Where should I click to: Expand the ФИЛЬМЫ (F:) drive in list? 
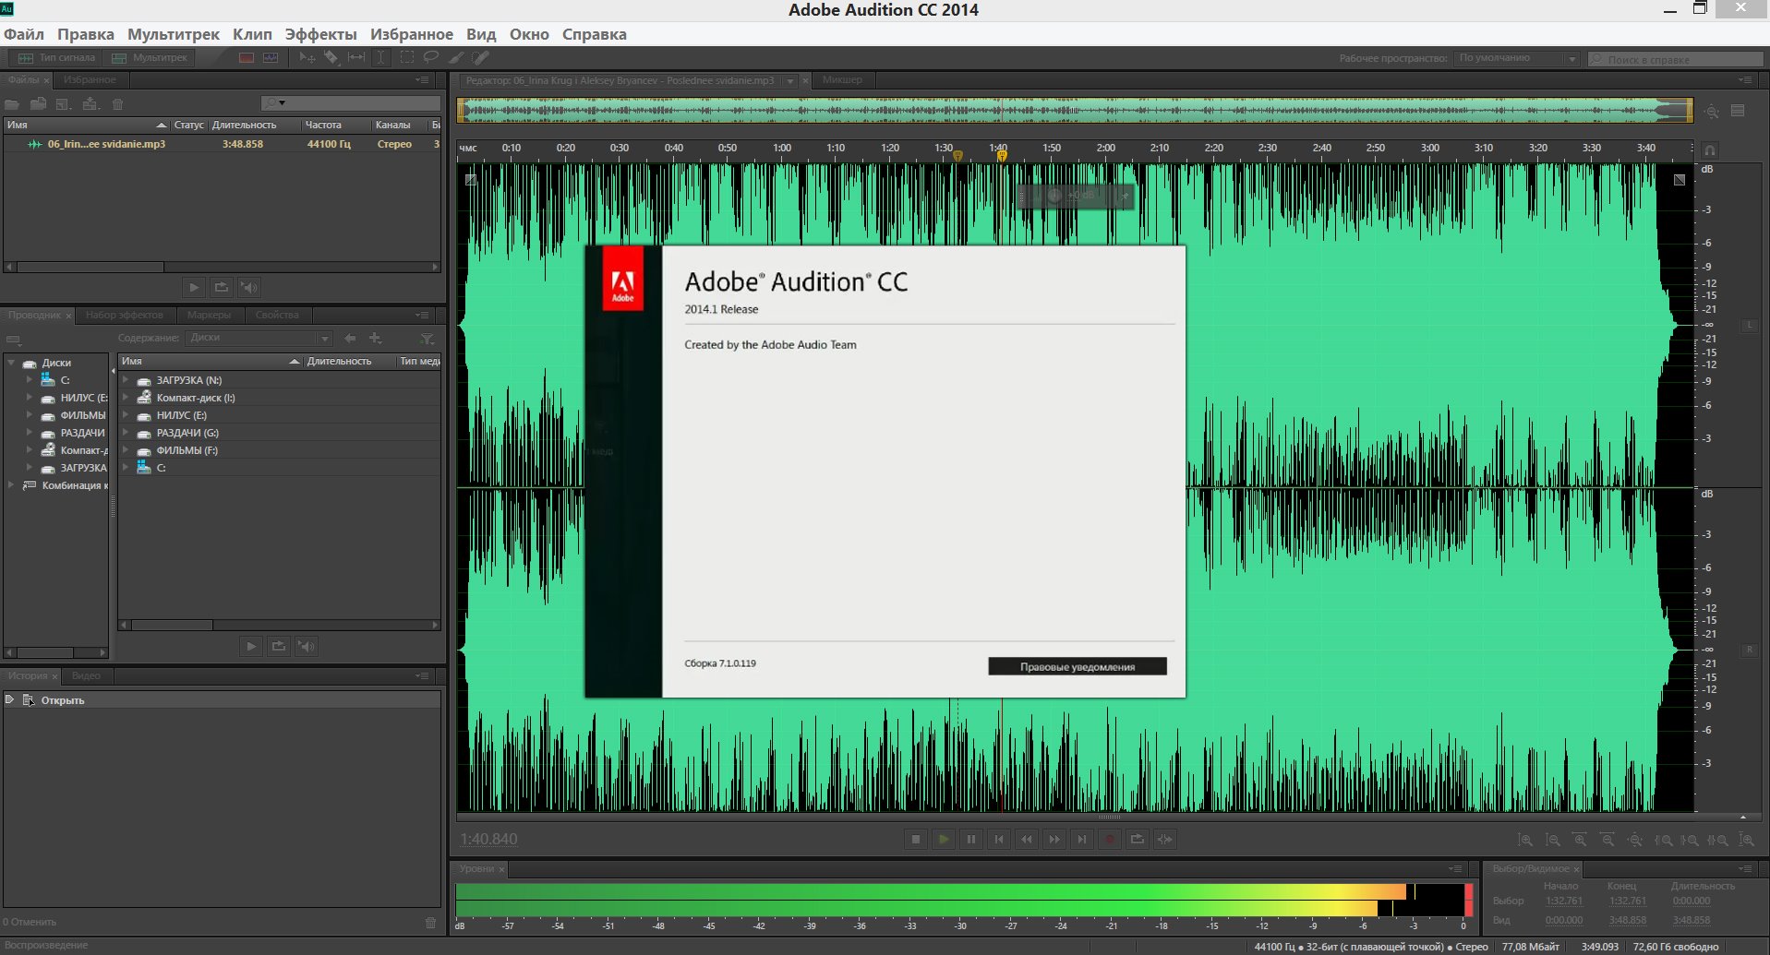tap(126, 450)
